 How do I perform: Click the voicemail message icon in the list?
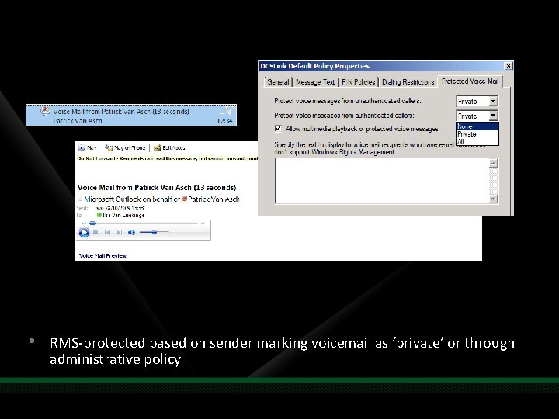point(45,111)
